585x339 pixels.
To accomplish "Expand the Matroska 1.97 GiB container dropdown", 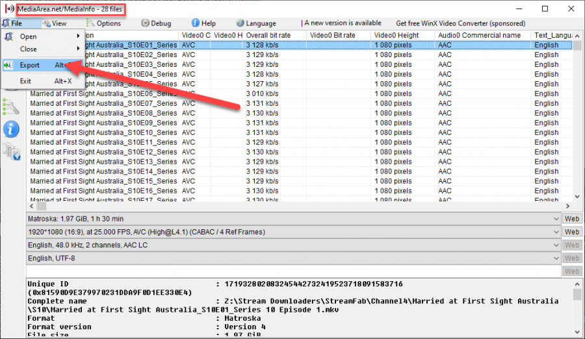I will click(554, 220).
